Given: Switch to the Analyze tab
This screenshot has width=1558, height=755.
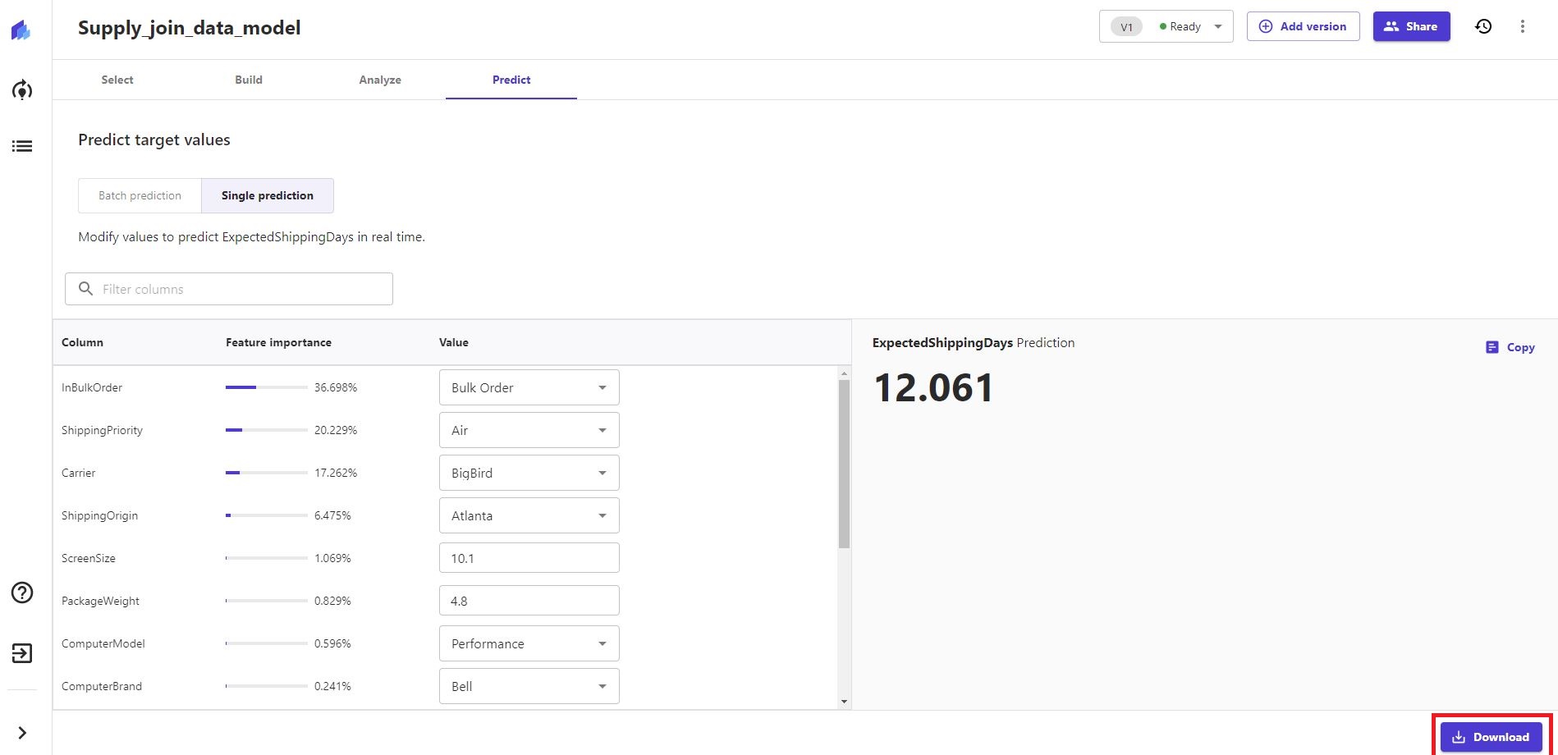Looking at the screenshot, I should click(380, 80).
